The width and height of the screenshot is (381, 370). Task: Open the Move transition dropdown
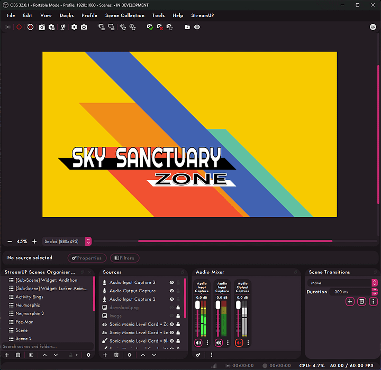(x=342, y=283)
